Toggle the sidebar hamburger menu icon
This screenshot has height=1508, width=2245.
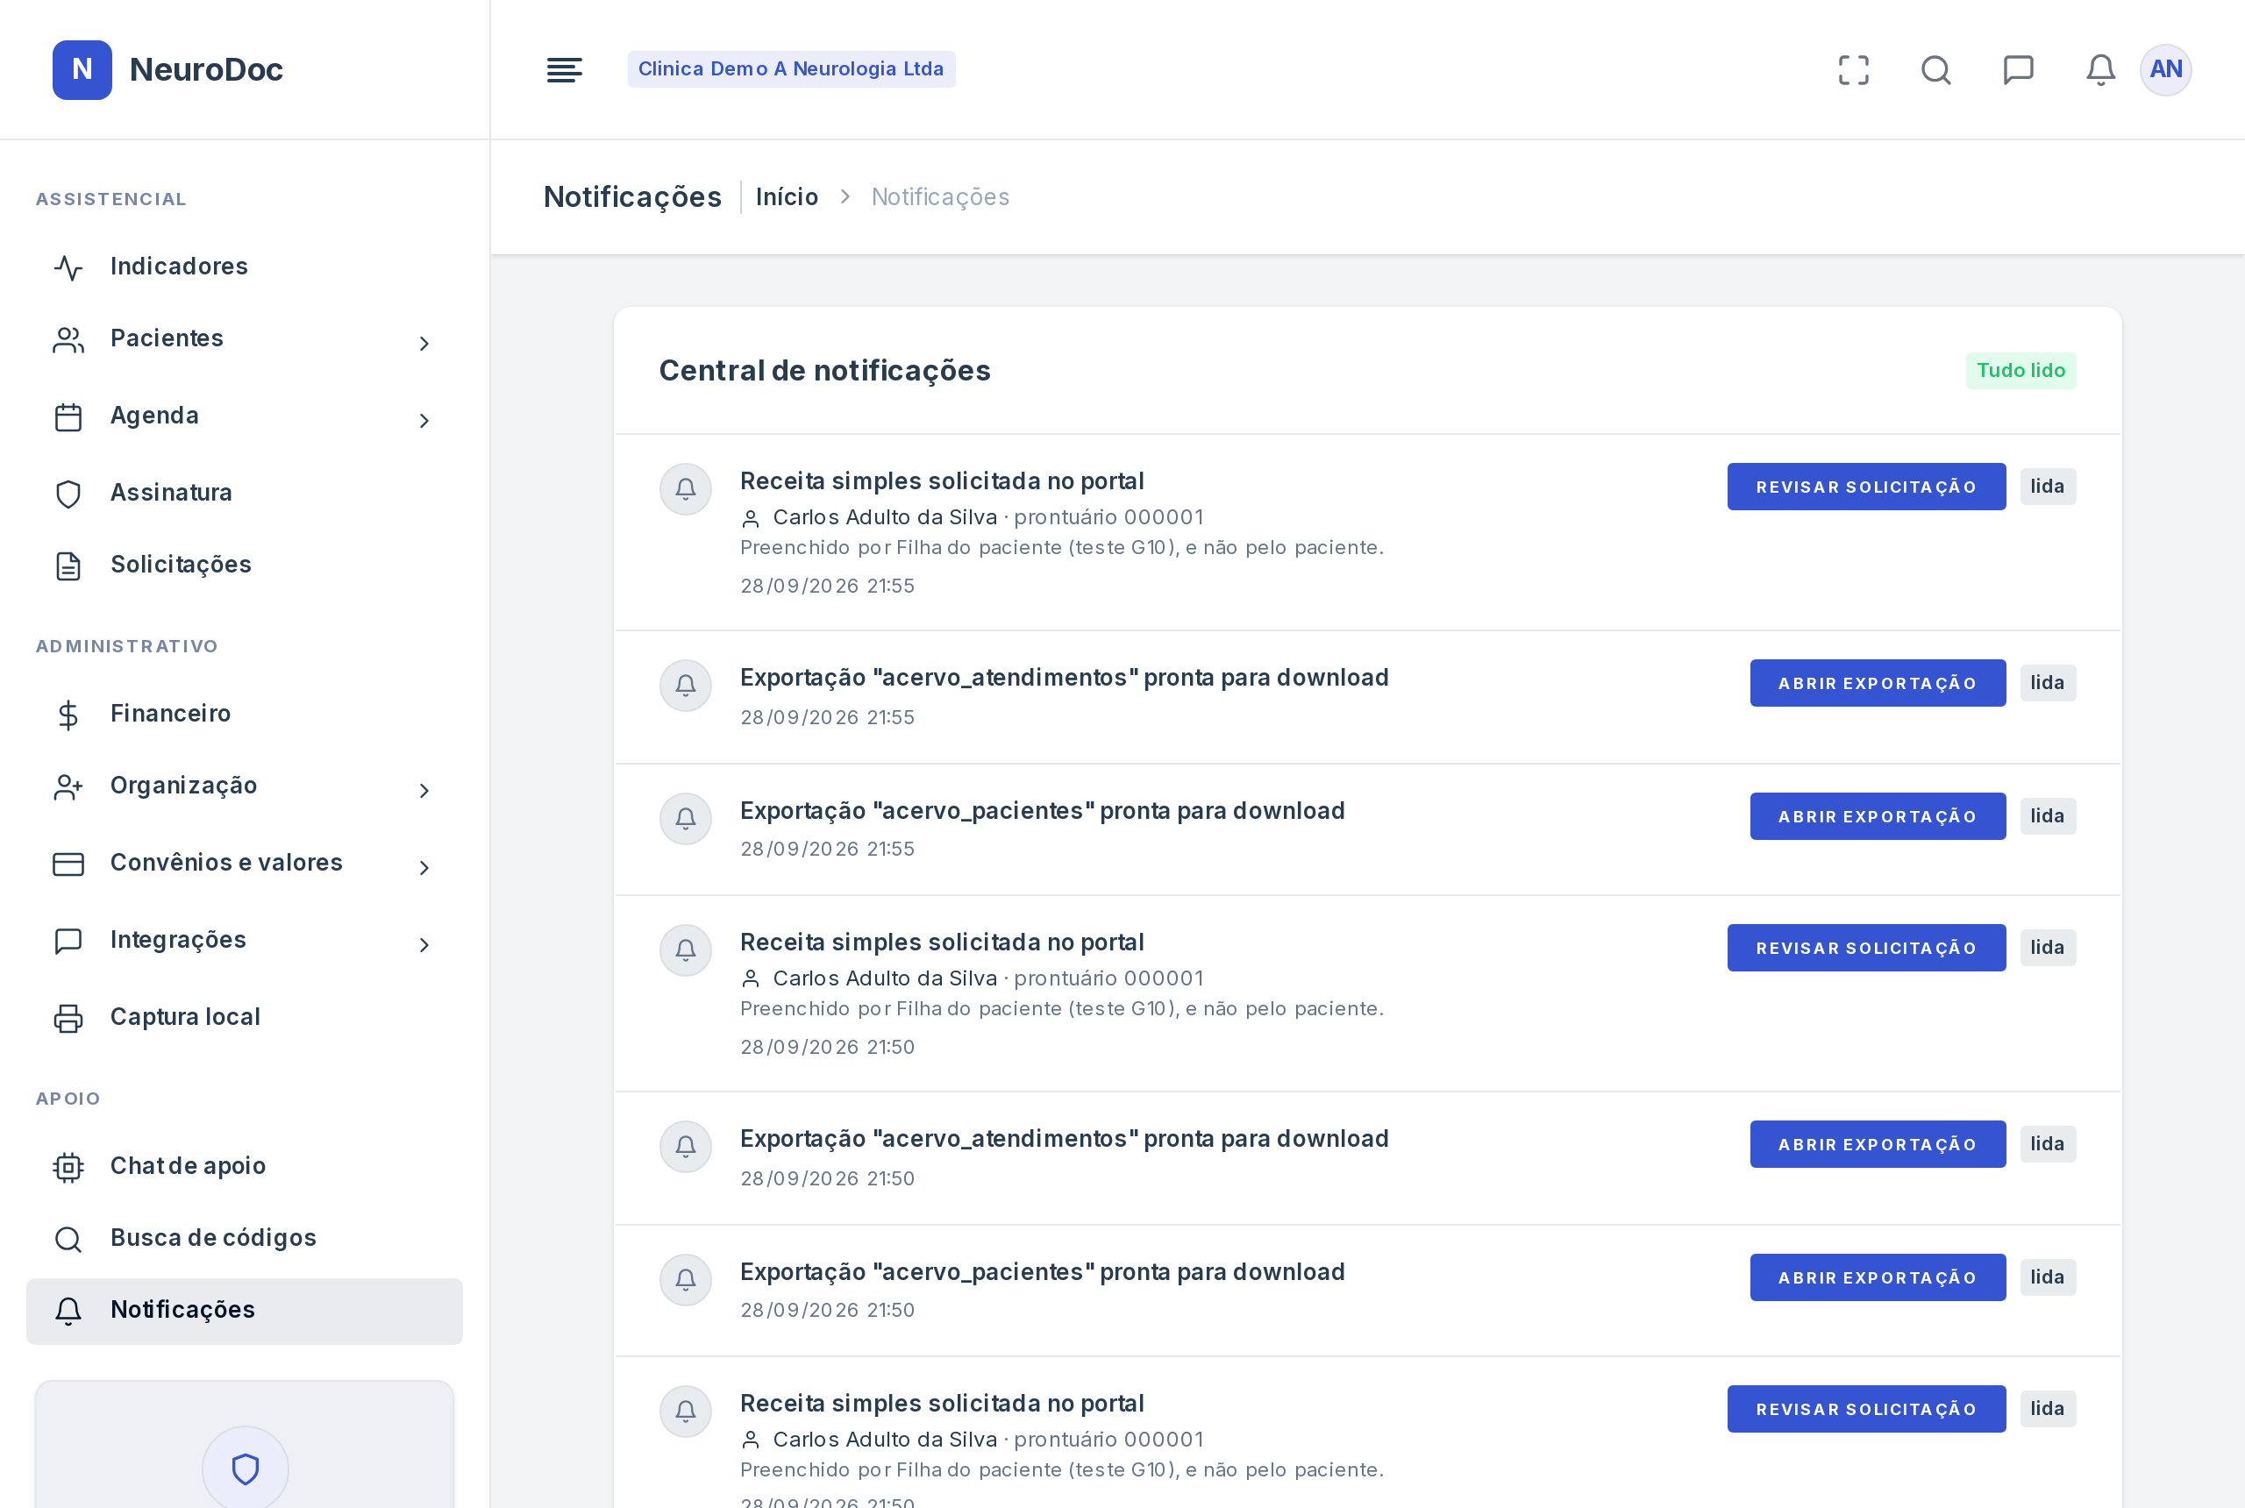pos(564,69)
